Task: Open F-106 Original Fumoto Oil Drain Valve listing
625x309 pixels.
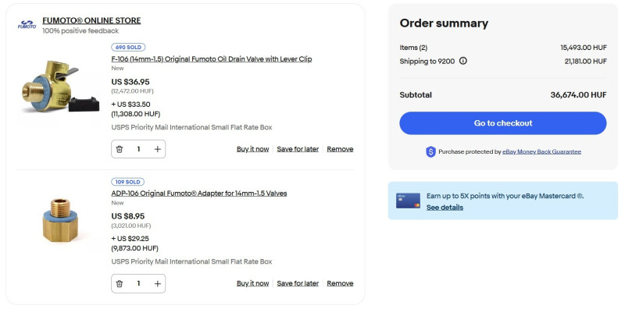Action: point(212,59)
